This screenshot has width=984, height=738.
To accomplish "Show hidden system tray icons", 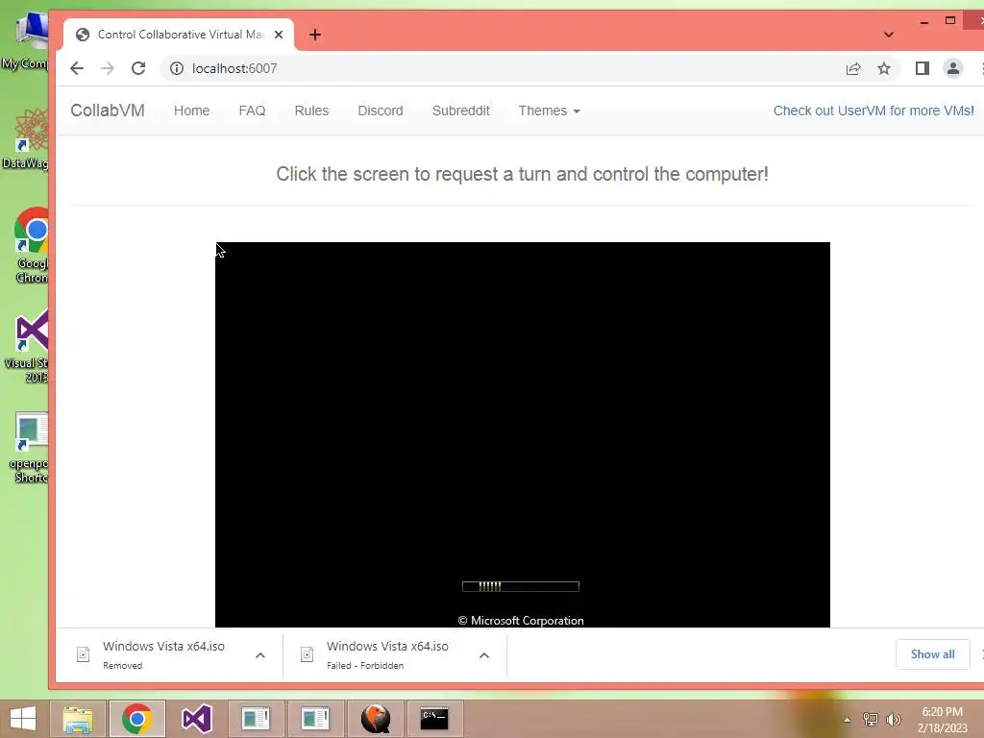I will tap(848, 720).
